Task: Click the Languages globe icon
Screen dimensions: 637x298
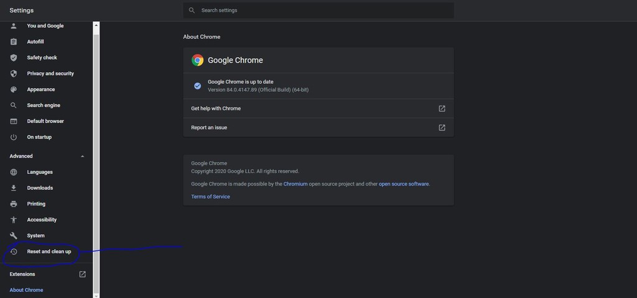Action: [14, 172]
